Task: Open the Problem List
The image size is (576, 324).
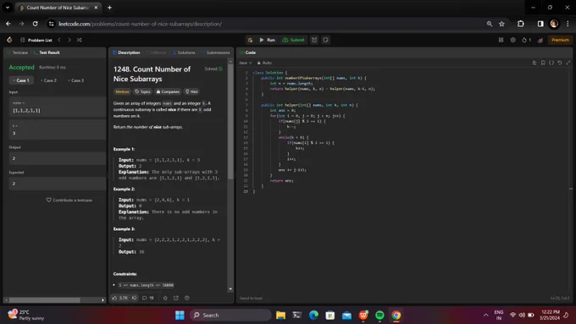Action: point(36,40)
